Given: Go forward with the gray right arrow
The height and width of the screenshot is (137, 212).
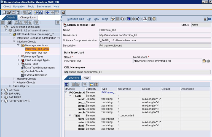Looking at the screenshot, I should pos(52,13).
